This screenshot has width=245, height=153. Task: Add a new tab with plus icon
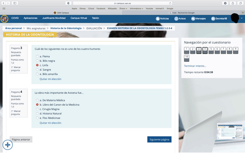click(243, 13)
